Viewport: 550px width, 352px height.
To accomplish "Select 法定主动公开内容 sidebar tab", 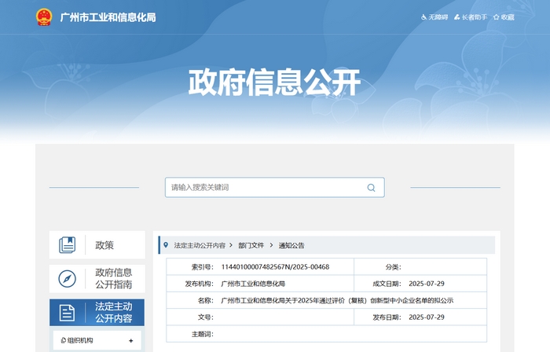I will coord(97,313).
